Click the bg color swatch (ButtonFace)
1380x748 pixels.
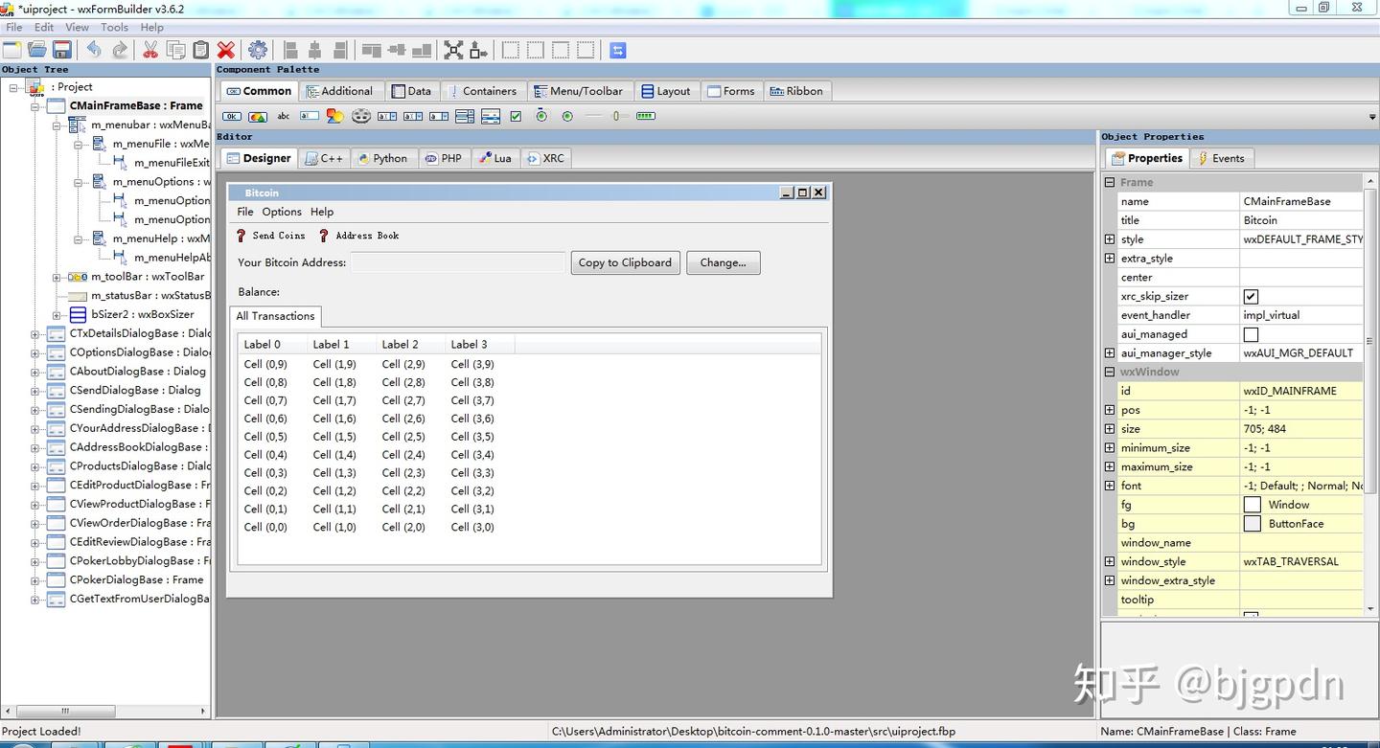click(x=1252, y=524)
